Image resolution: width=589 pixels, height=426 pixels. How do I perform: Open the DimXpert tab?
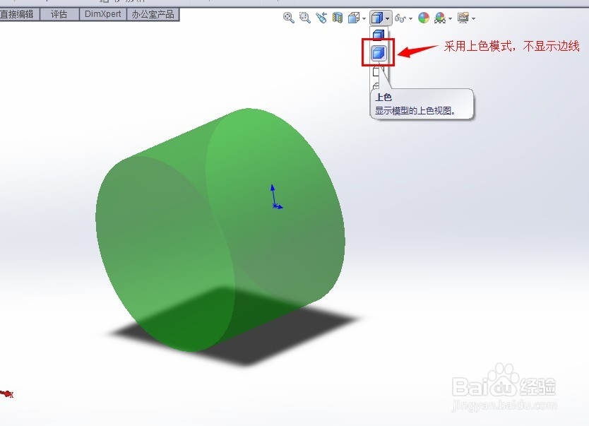tap(103, 14)
